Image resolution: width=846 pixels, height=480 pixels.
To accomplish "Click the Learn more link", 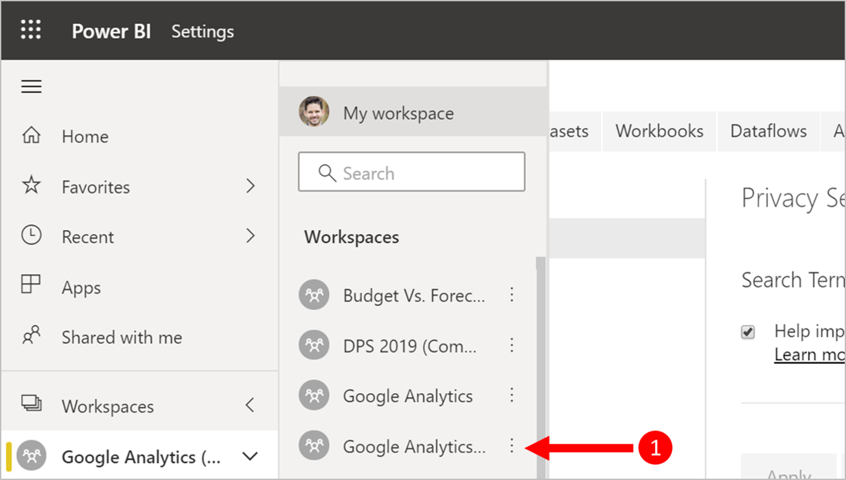I will [x=810, y=354].
